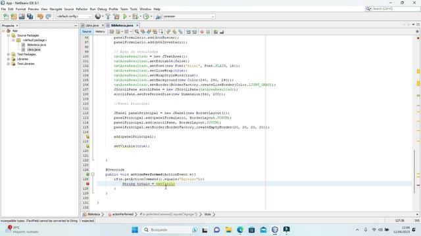Open the Run Project dropdown arrow
Image resolution: width=421 pixels, height=236 pixels.
[130, 16]
